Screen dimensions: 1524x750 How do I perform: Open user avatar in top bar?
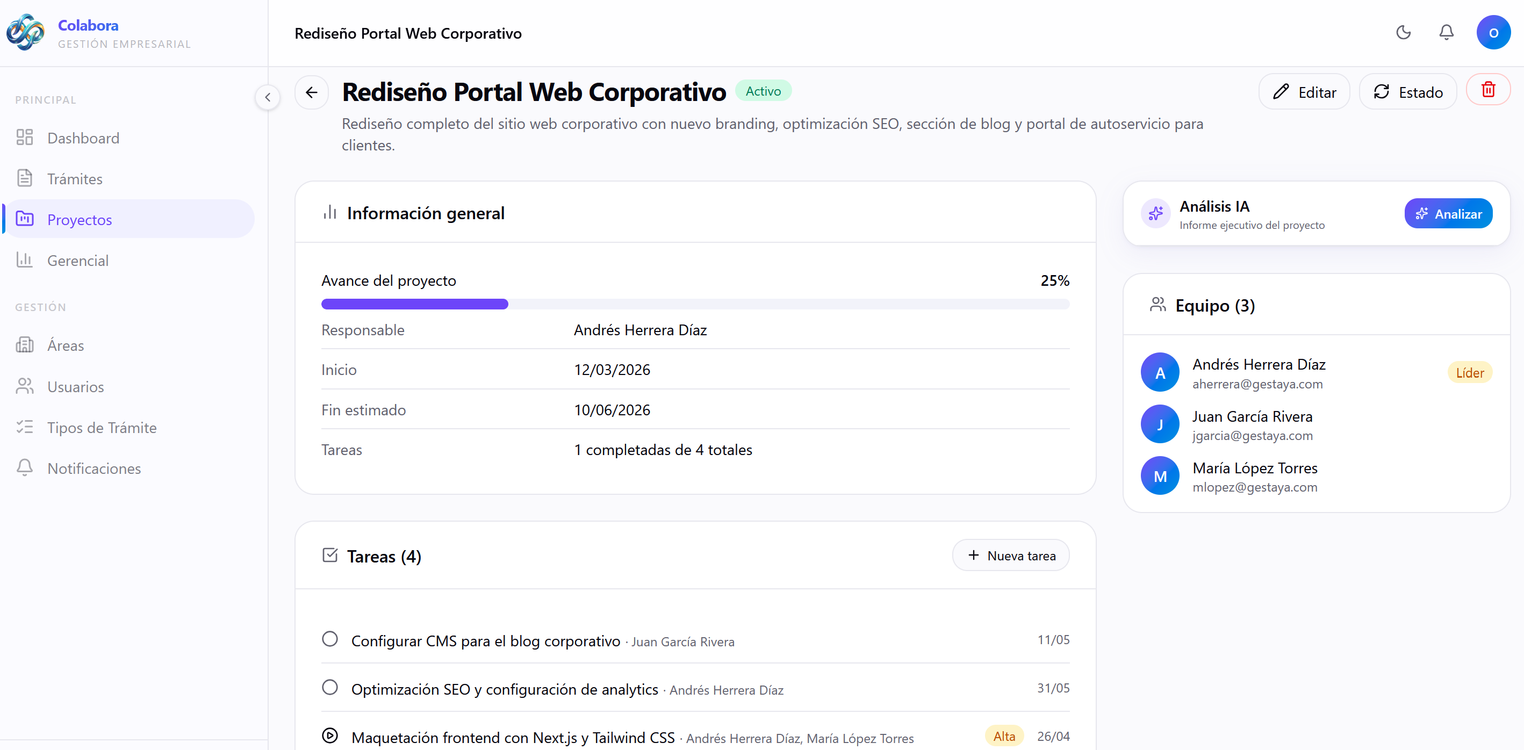tap(1493, 33)
